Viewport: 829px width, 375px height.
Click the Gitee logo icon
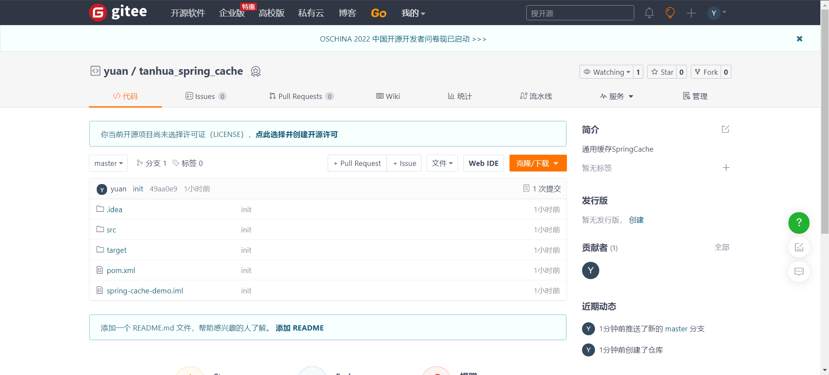click(x=98, y=13)
